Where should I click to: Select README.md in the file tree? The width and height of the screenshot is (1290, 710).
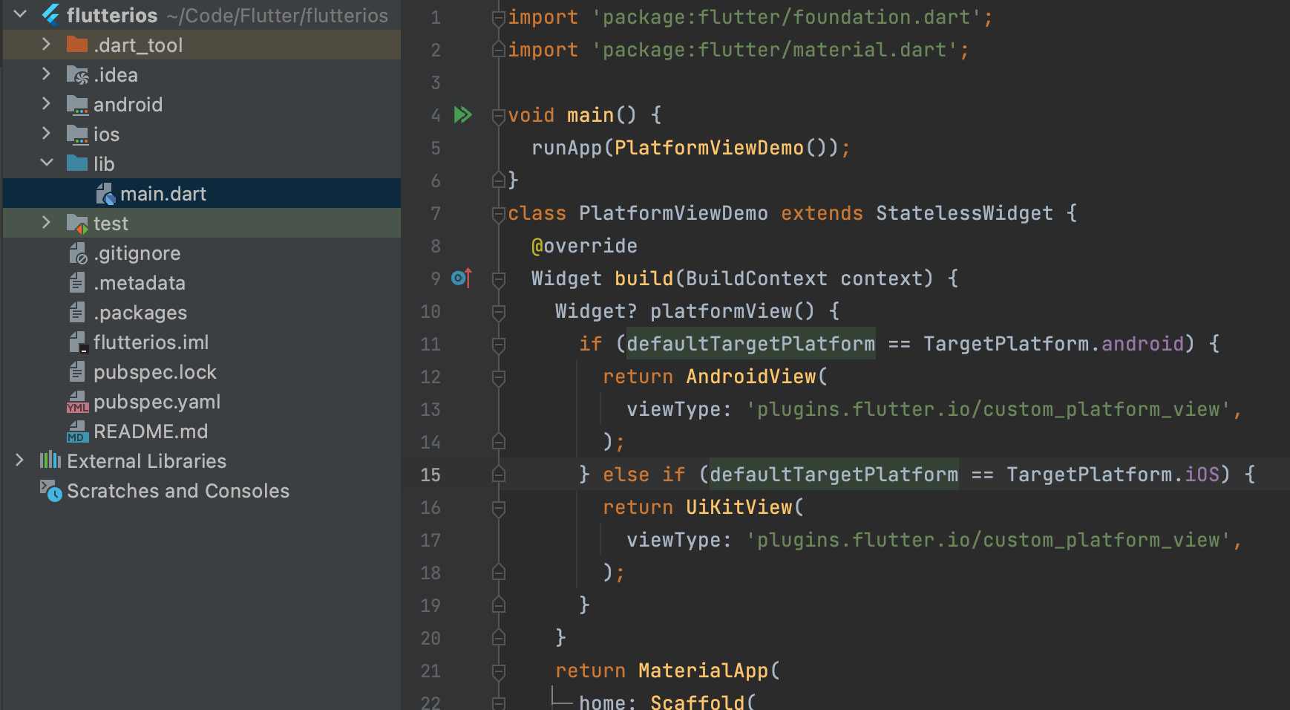[151, 431]
